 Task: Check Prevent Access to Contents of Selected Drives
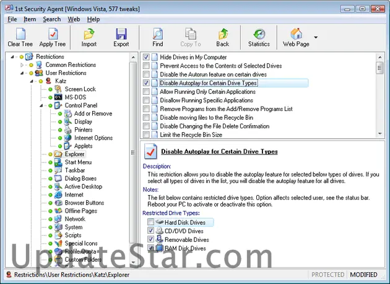pyautogui.click(x=146, y=66)
